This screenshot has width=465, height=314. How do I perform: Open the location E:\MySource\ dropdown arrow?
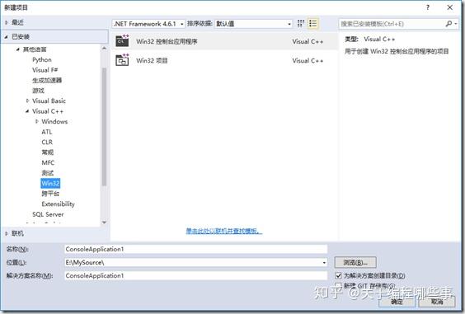[x=324, y=262]
